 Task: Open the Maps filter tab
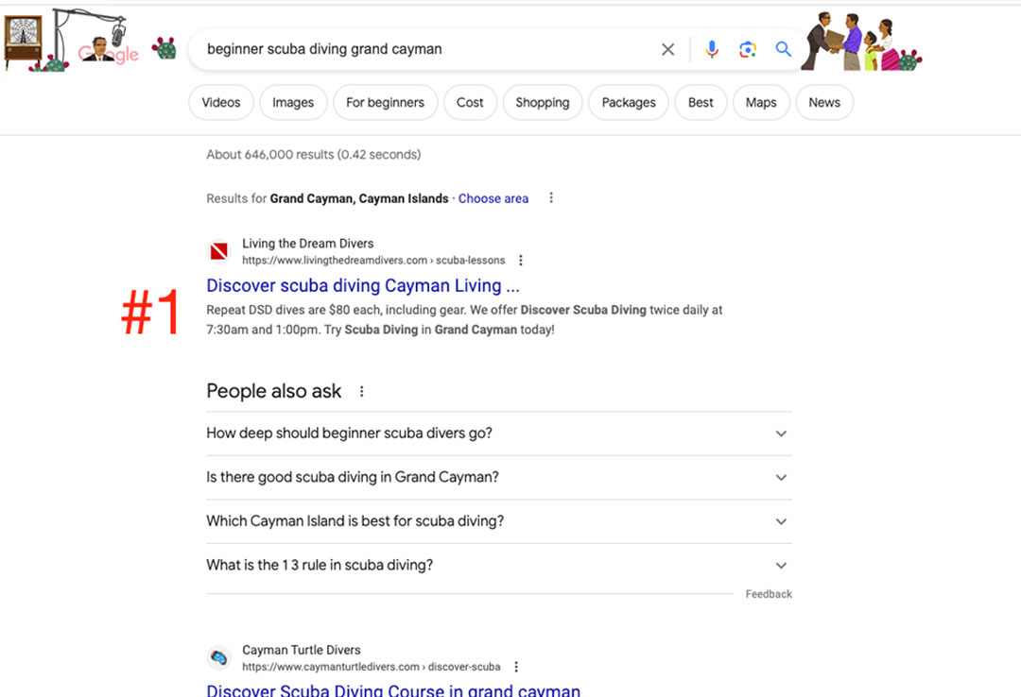760,102
